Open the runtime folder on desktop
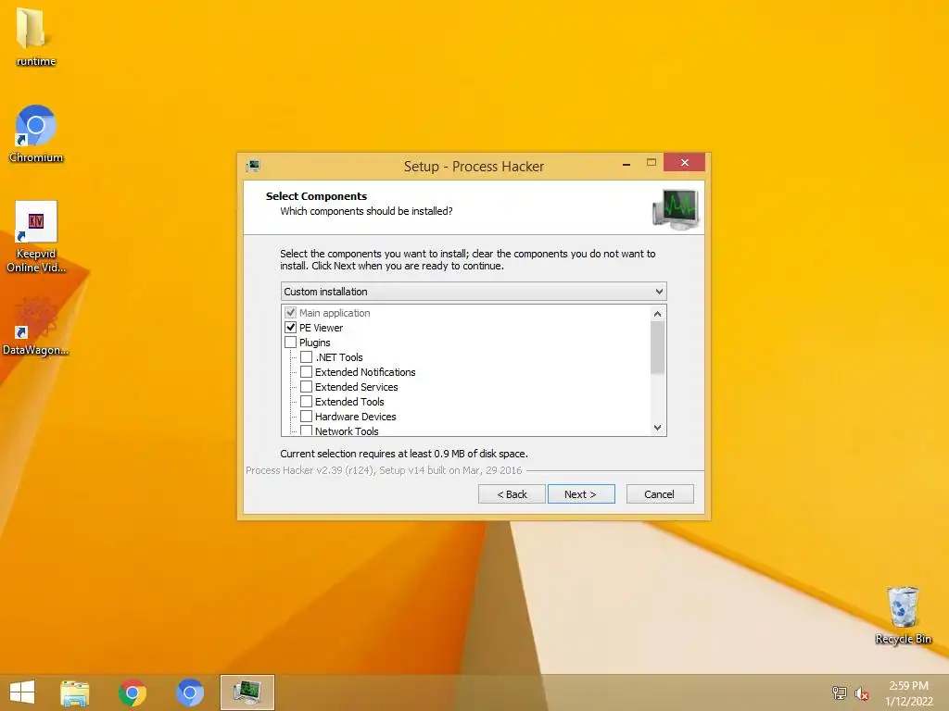This screenshot has width=949, height=711. click(34, 36)
